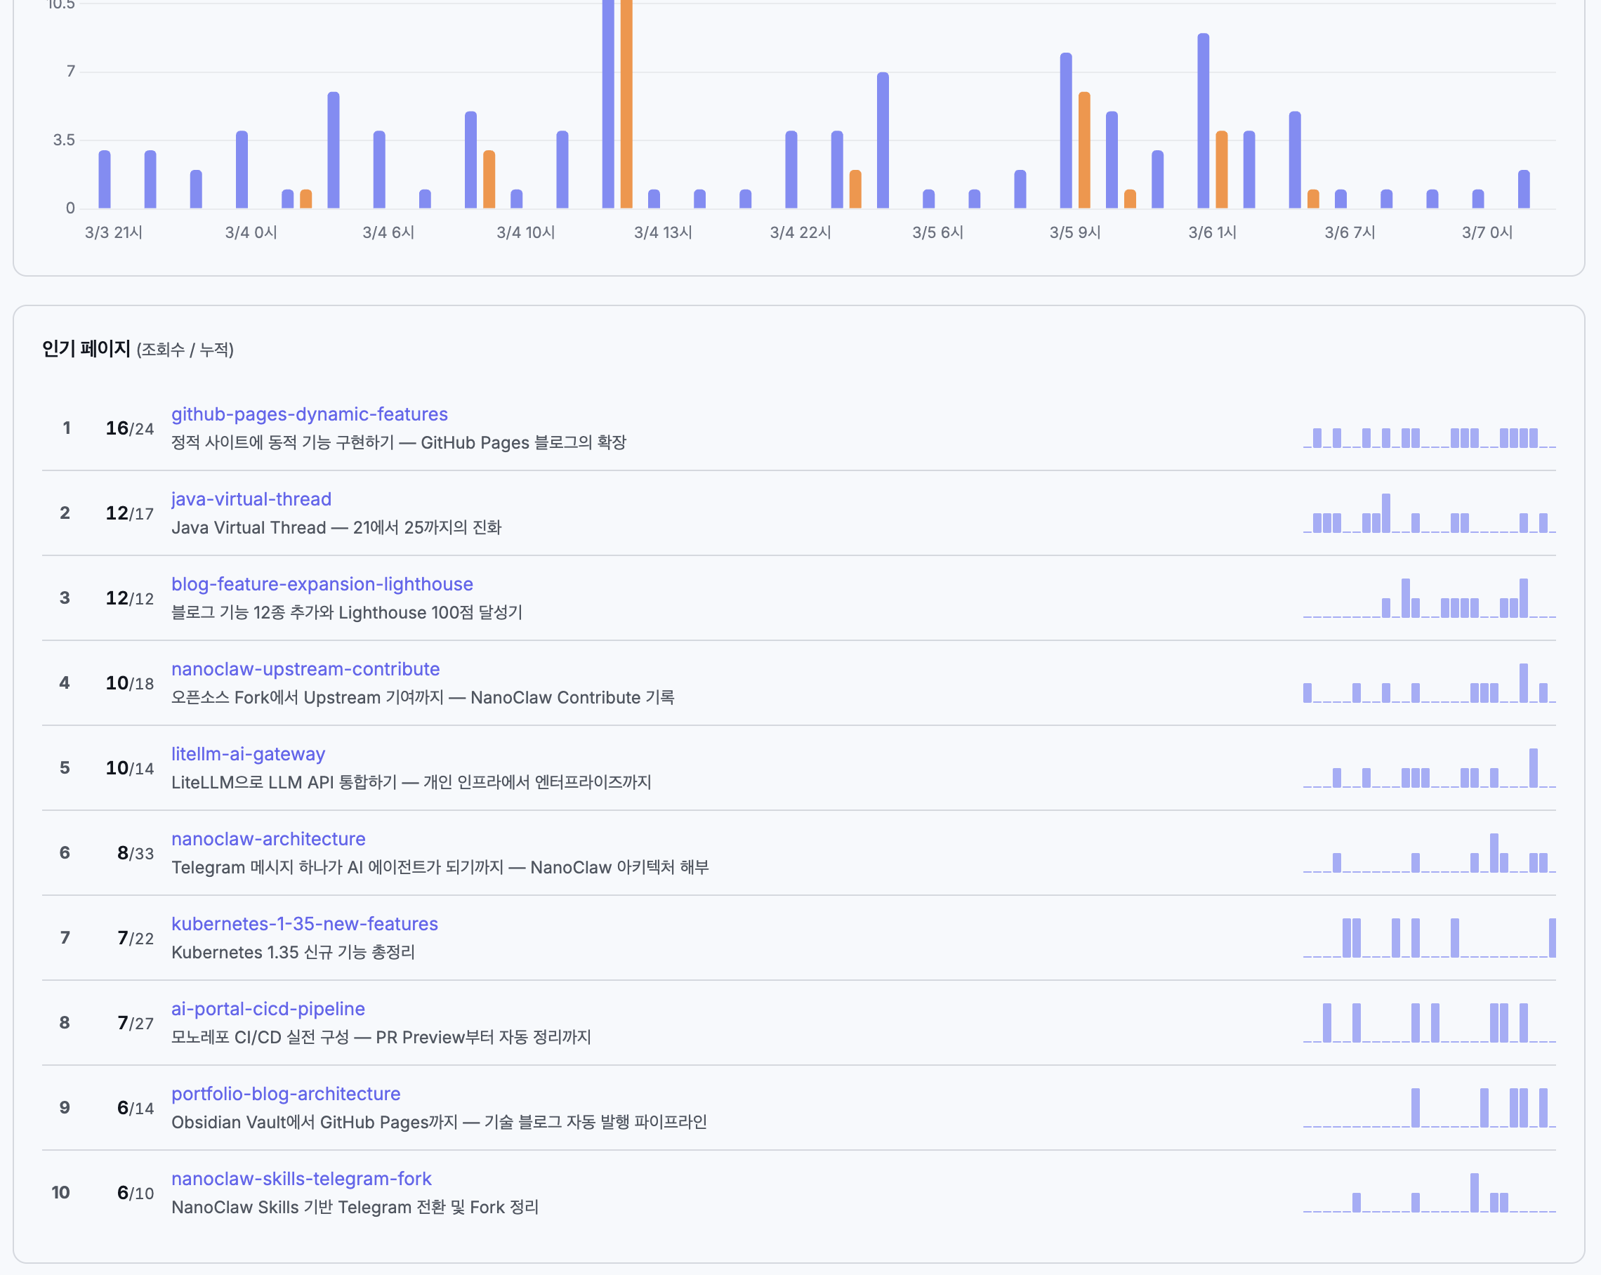Open the nanoclaw-architecture page link
This screenshot has width=1601, height=1275.
click(268, 838)
